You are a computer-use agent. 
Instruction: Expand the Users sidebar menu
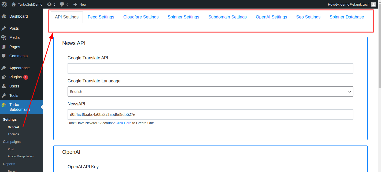(14, 86)
